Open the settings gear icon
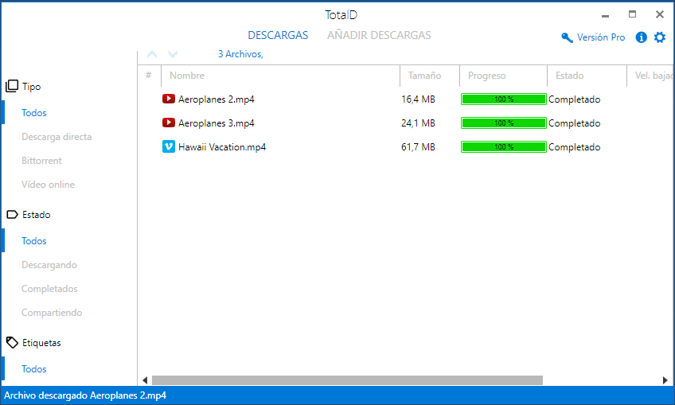The height and width of the screenshot is (405, 675). (x=660, y=37)
